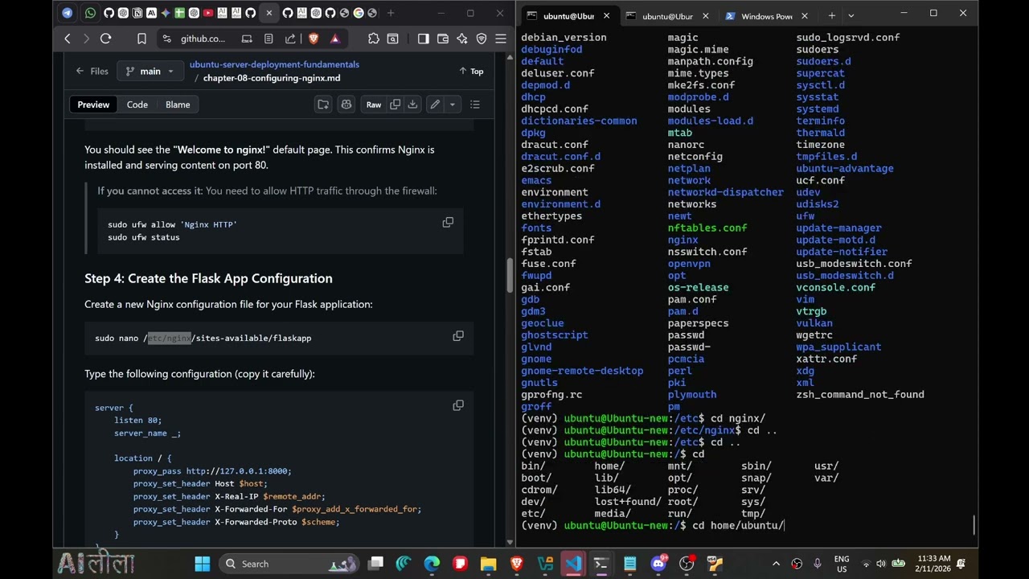
Task: Click sudoers.d entry in terminal listing
Action: click(x=823, y=61)
